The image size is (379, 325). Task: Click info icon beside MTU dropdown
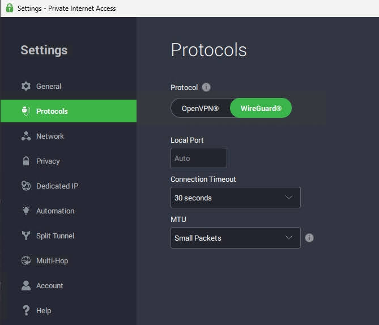(x=309, y=238)
